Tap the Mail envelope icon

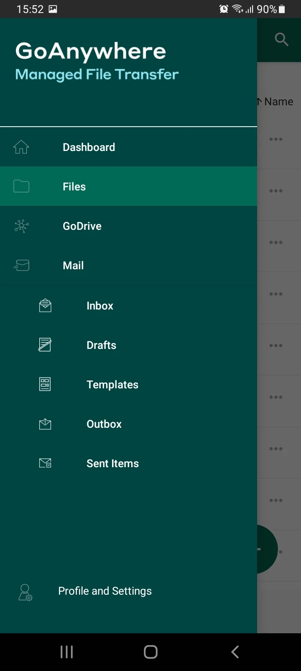tap(21, 265)
